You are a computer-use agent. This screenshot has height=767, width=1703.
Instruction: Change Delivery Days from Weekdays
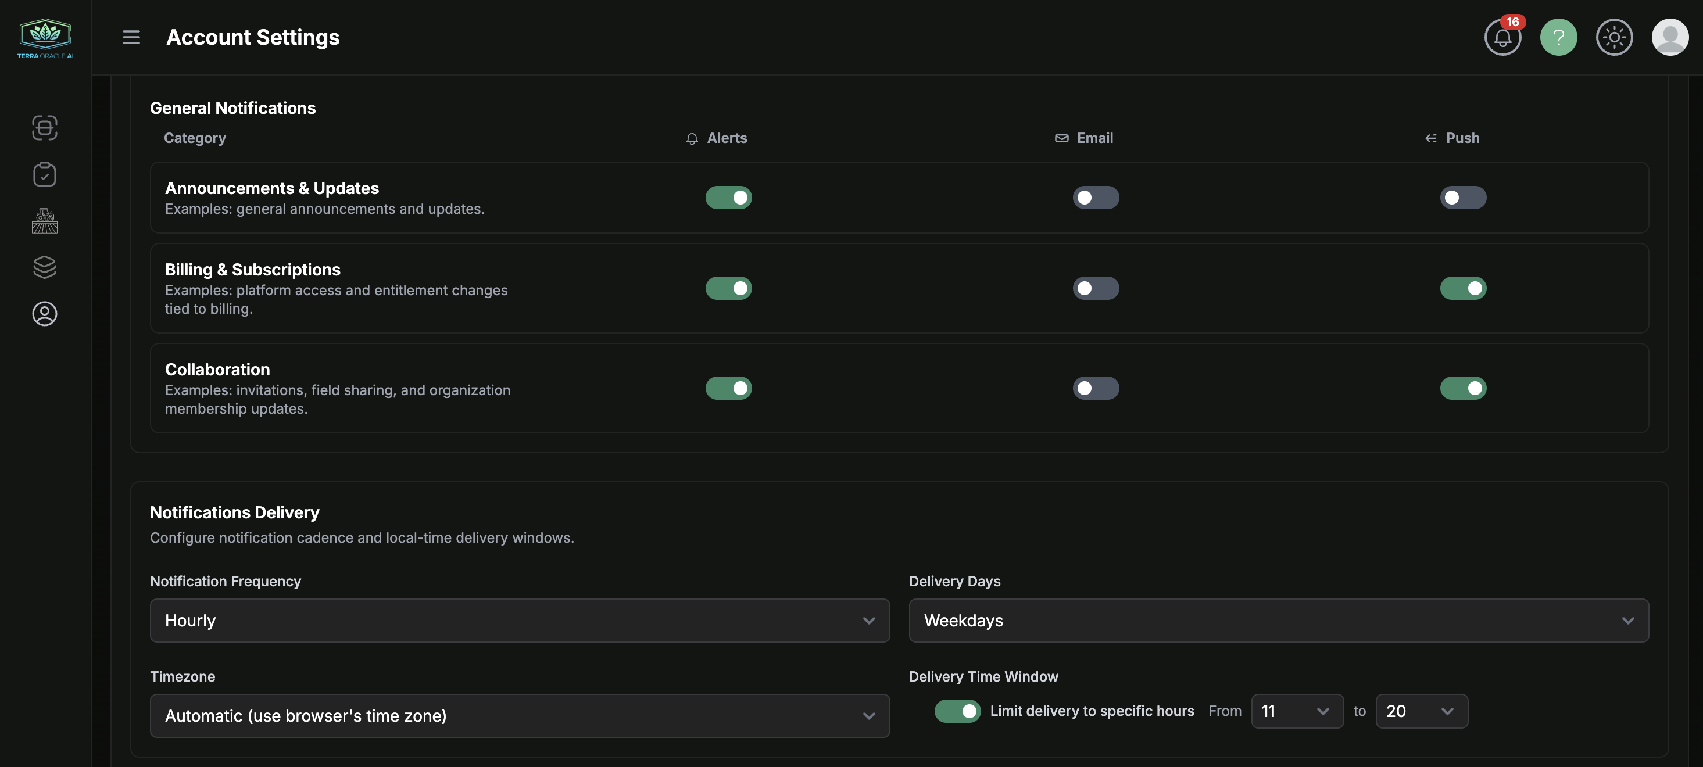(1279, 621)
